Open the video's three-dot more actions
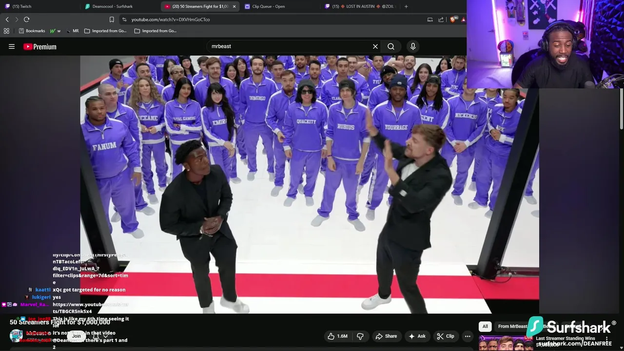This screenshot has height=351, width=624. (x=468, y=336)
